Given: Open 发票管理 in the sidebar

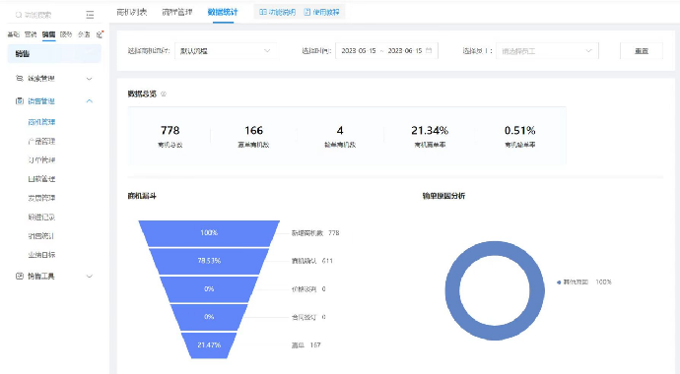Looking at the screenshot, I should (x=41, y=198).
